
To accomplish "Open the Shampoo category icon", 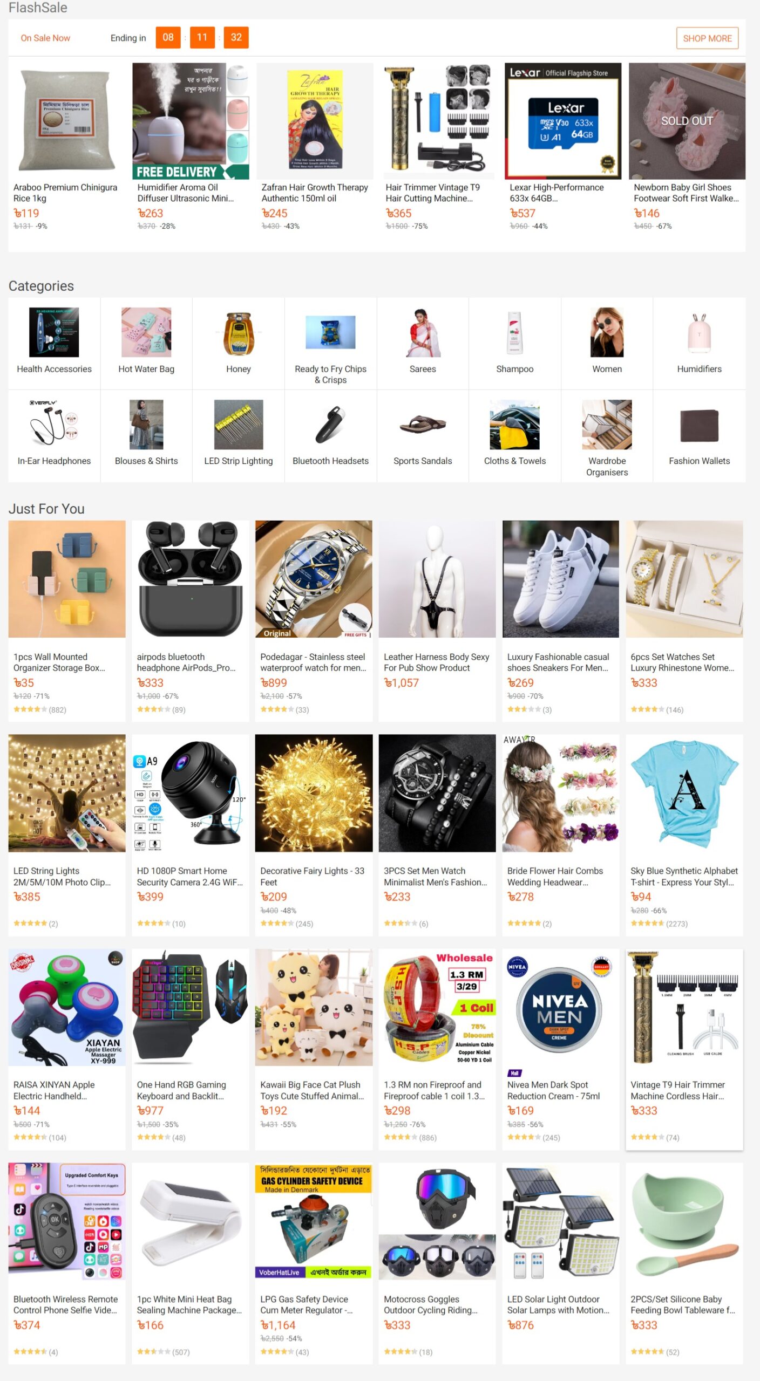I will coord(514,332).
